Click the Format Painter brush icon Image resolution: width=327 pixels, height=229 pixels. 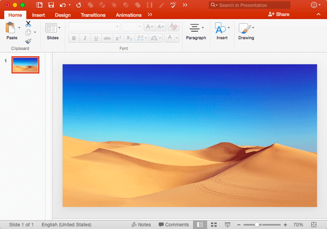[x=28, y=41]
